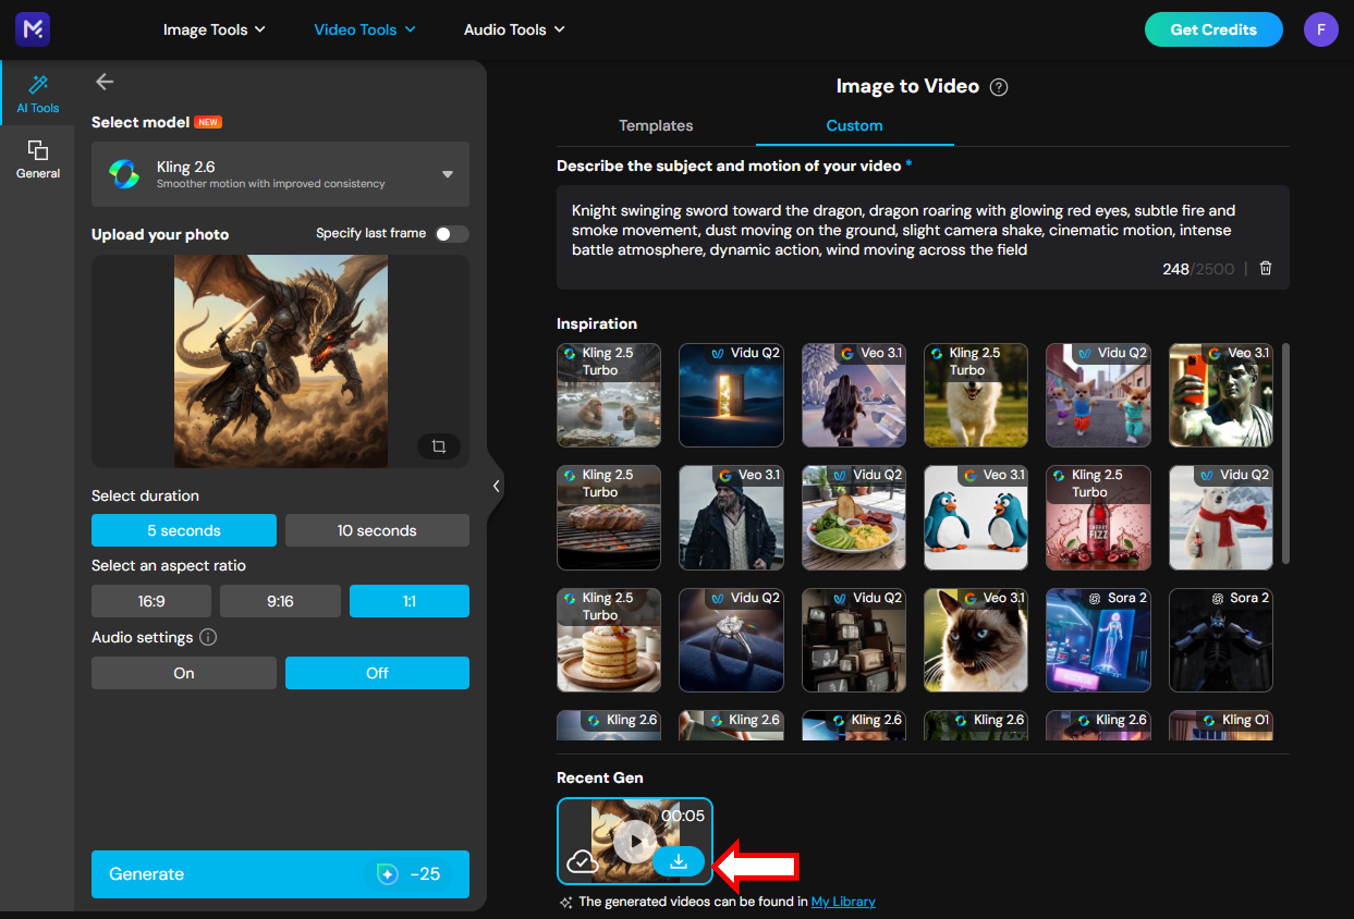Open the Audio Tools menu
Screen dimensions: 1354x919
click(x=513, y=30)
